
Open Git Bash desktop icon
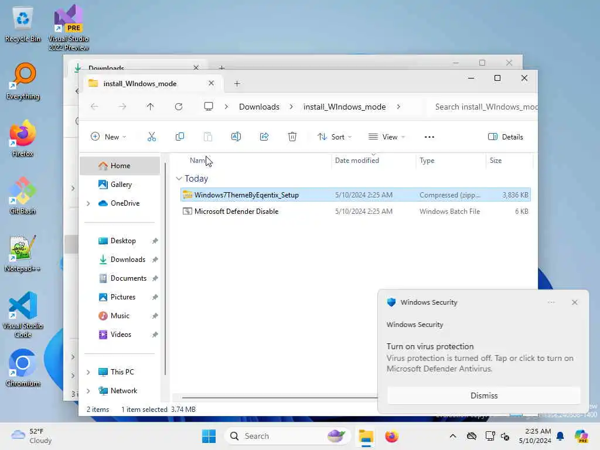(23, 196)
